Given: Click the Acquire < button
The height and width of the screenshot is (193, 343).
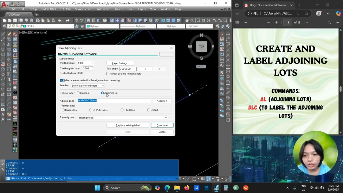Looking at the screenshot, I should [162, 101].
